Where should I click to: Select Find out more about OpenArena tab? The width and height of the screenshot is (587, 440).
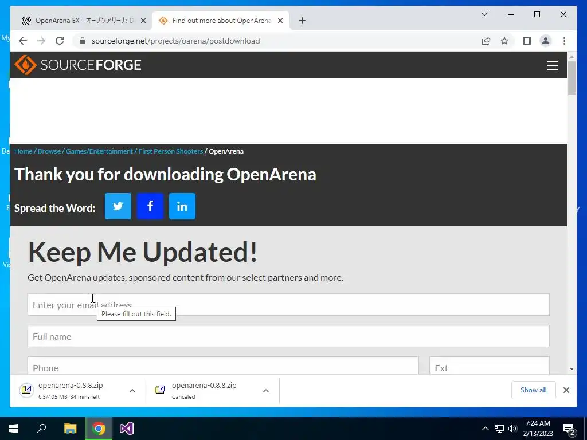tap(221, 21)
